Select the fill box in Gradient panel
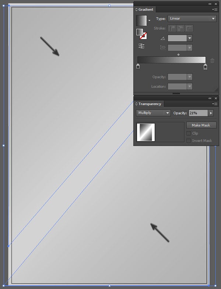Image resolution: width=221 pixels, height=289 pixels. (x=140, y=32)
